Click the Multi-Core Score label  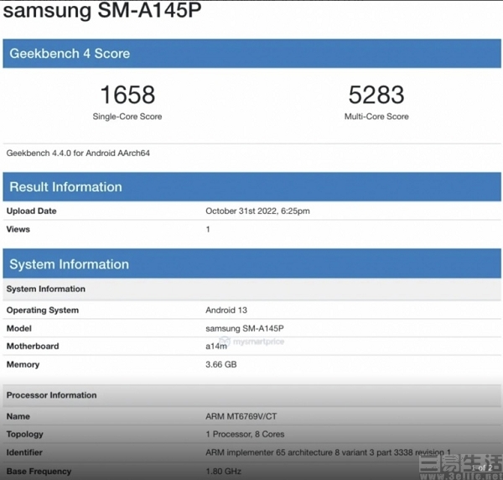tap(376, 117)
